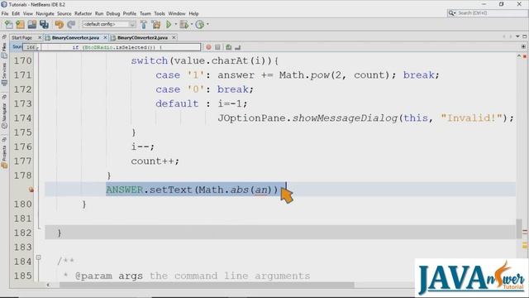This screenshot has height=298, width=529.
Task: Open the Help menu
Action: pyautogui.click(x=193, y=13)
